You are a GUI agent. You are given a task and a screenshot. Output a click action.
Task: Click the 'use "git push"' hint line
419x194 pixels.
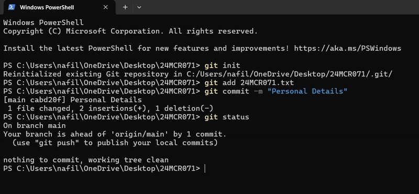pos(115,143)
